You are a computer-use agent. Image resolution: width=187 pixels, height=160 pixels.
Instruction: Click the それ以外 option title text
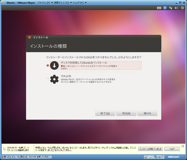click(x=66, y=76)
